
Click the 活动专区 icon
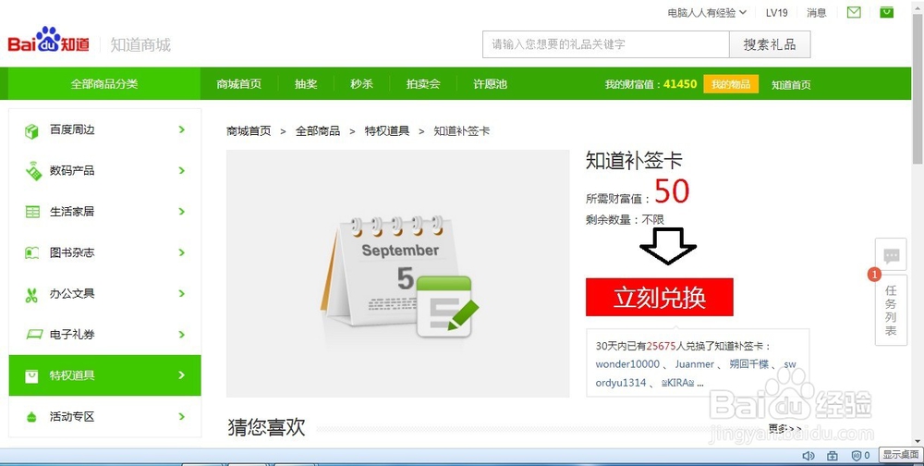coord(31,417)
